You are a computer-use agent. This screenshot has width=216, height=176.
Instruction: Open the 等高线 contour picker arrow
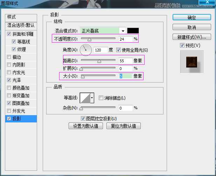pos(92,98)
